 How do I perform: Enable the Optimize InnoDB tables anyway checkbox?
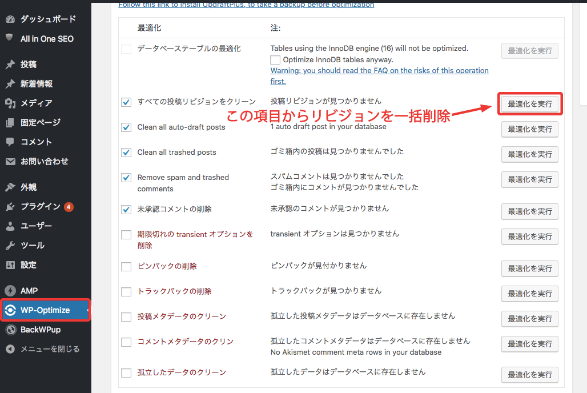(x=275, y=59)
